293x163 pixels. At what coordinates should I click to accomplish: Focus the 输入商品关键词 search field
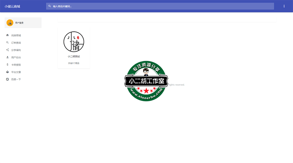(161, 6)
